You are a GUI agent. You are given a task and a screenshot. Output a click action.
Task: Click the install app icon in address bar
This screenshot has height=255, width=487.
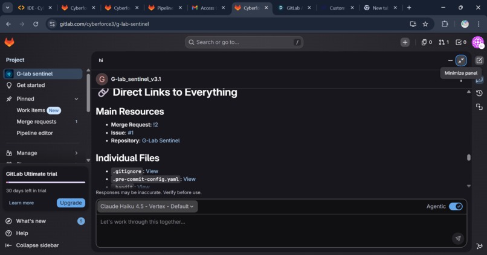pyautogui.click(x=413, y=24)
